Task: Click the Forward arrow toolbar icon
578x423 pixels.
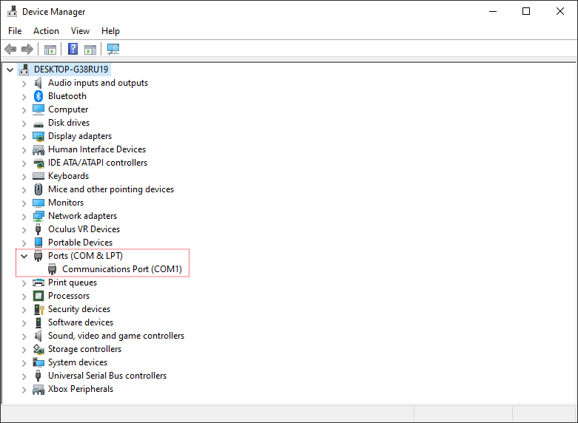Action: [27, 49]
